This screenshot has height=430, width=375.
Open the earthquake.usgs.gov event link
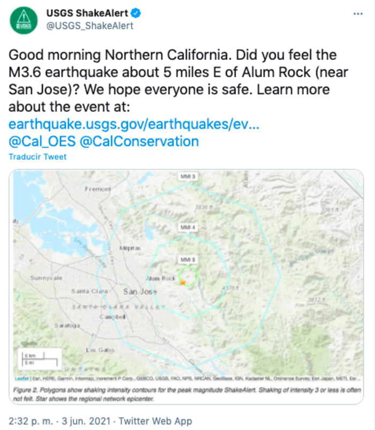click(x=134, y=124)
